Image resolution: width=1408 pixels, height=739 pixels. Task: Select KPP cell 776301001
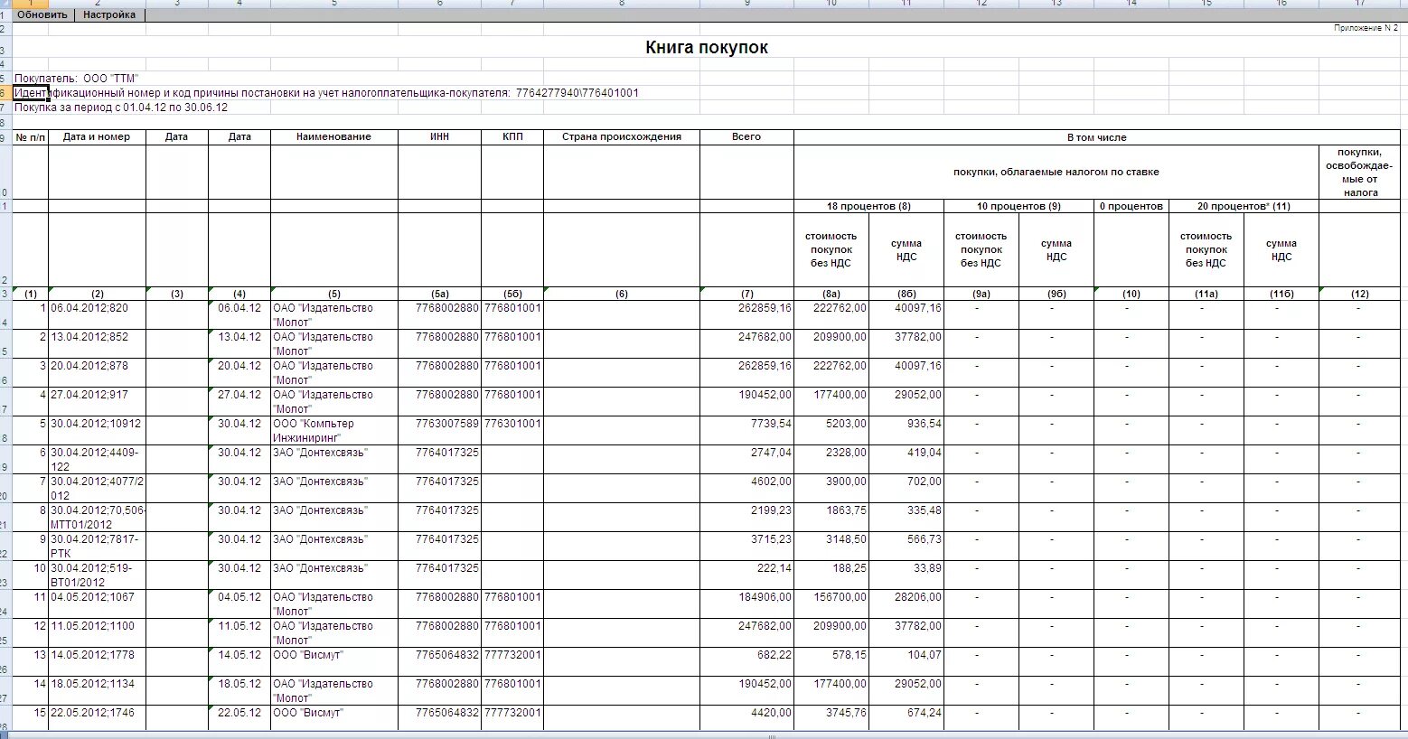(512, 431)
